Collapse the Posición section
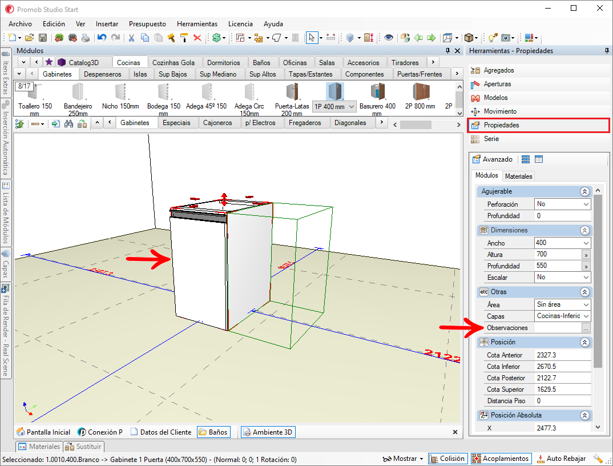Viewport: 613px width, 466px height. point(584,342)
